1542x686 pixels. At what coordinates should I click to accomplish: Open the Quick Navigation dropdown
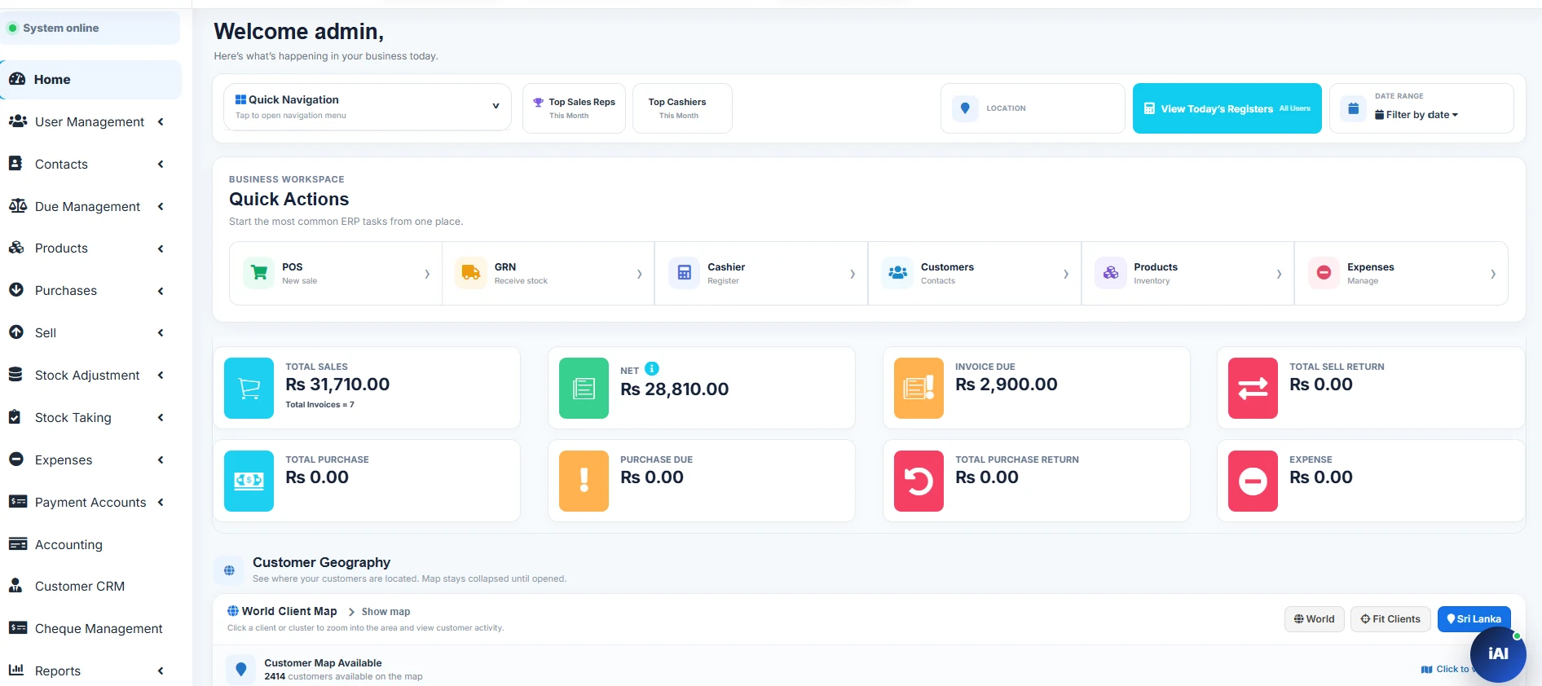click(368, 108)
